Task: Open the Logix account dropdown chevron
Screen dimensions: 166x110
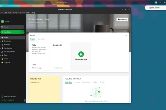Action: [x=10, y=21]
